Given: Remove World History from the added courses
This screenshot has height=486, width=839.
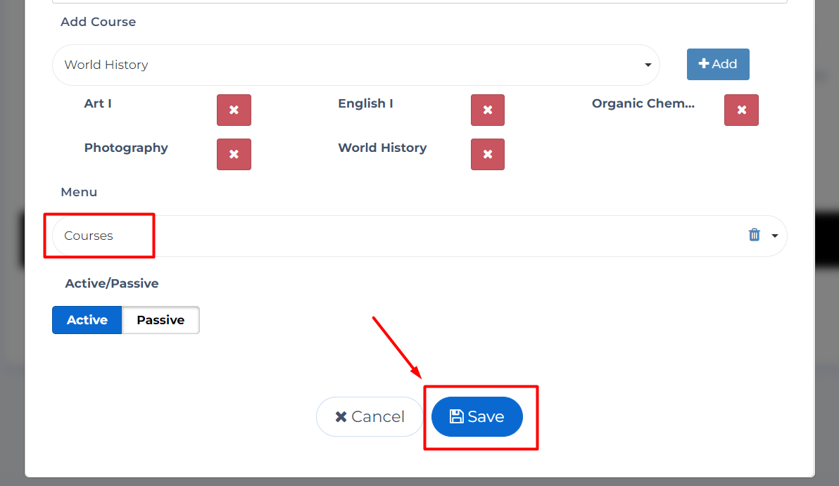Looking at the screenshot, I should point(487,155).
